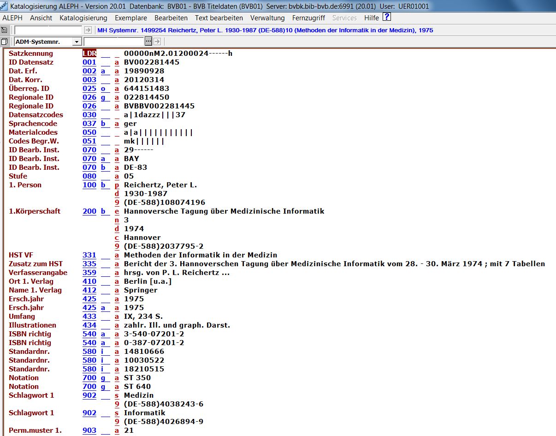This screenshot has width=556, height=436.
Task: Click the arrow button right of ellipsis button
Action: click(x=157, y=42)
